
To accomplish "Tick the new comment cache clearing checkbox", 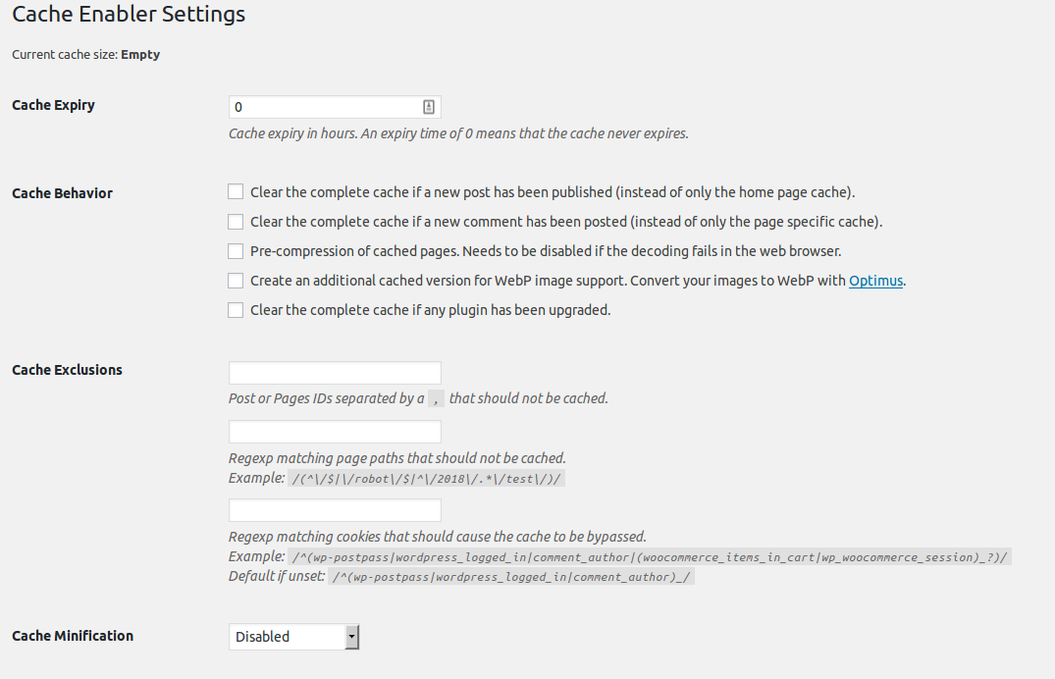I will pyautogui.click(x=236, y=222).
